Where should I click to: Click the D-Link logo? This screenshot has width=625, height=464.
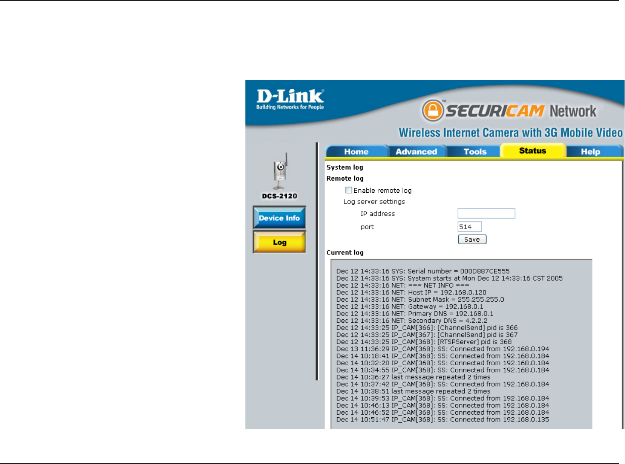(290, 100)
